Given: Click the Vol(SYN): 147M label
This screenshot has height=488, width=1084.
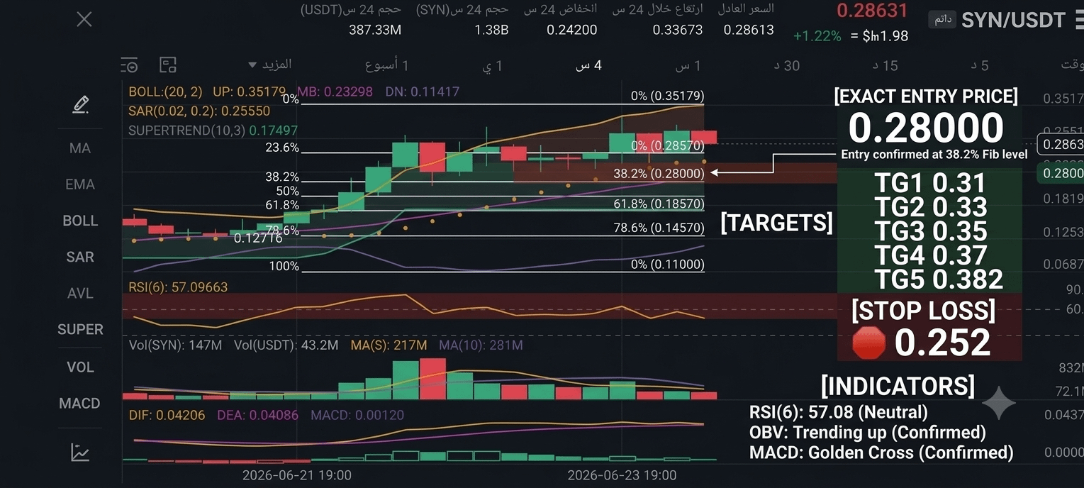Looking at the screenshot, I should [x=176, y=345].
